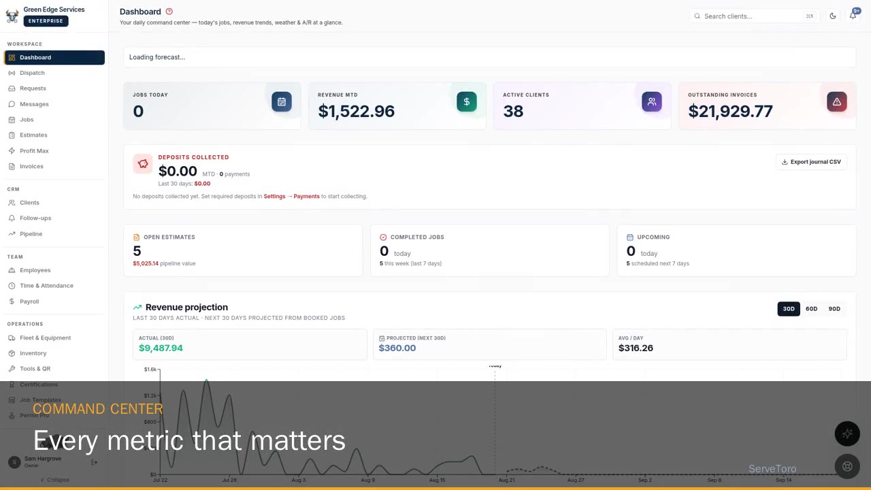Open the Upcoming jobs card
This screenshot has width=871, height=490.
736,250
